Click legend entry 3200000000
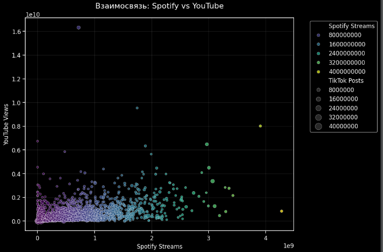383x252 pixels. click(347, 62)
